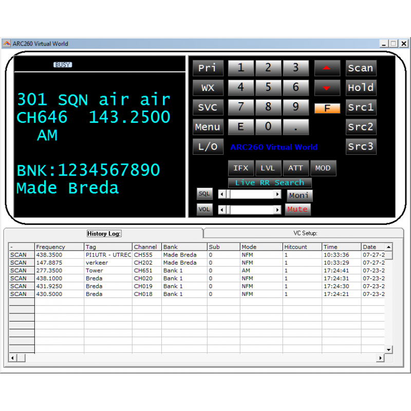Start scanning with the Scan button

click(361, 68)
